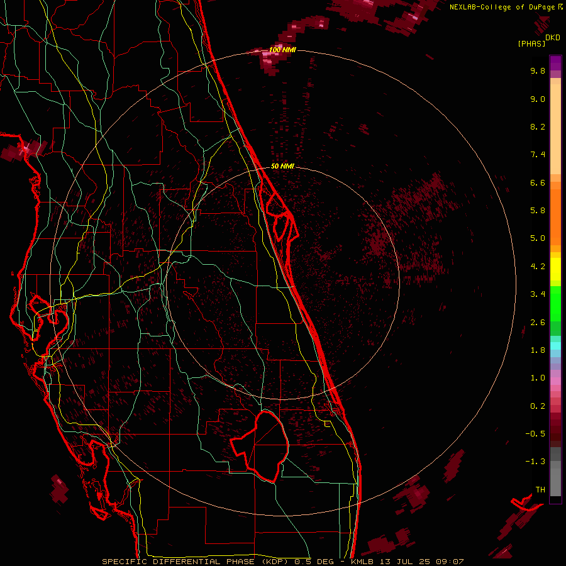Click the -1.3 scale value

(x=535, y=462)
